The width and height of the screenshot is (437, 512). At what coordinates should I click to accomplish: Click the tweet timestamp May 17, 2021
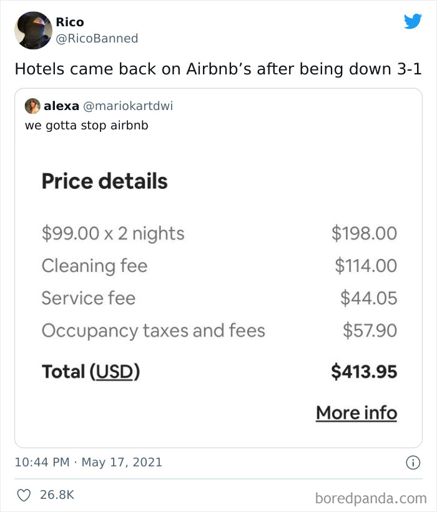click(89, 461)
